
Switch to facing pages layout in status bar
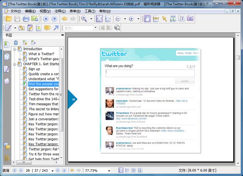[x=134, y=170]
